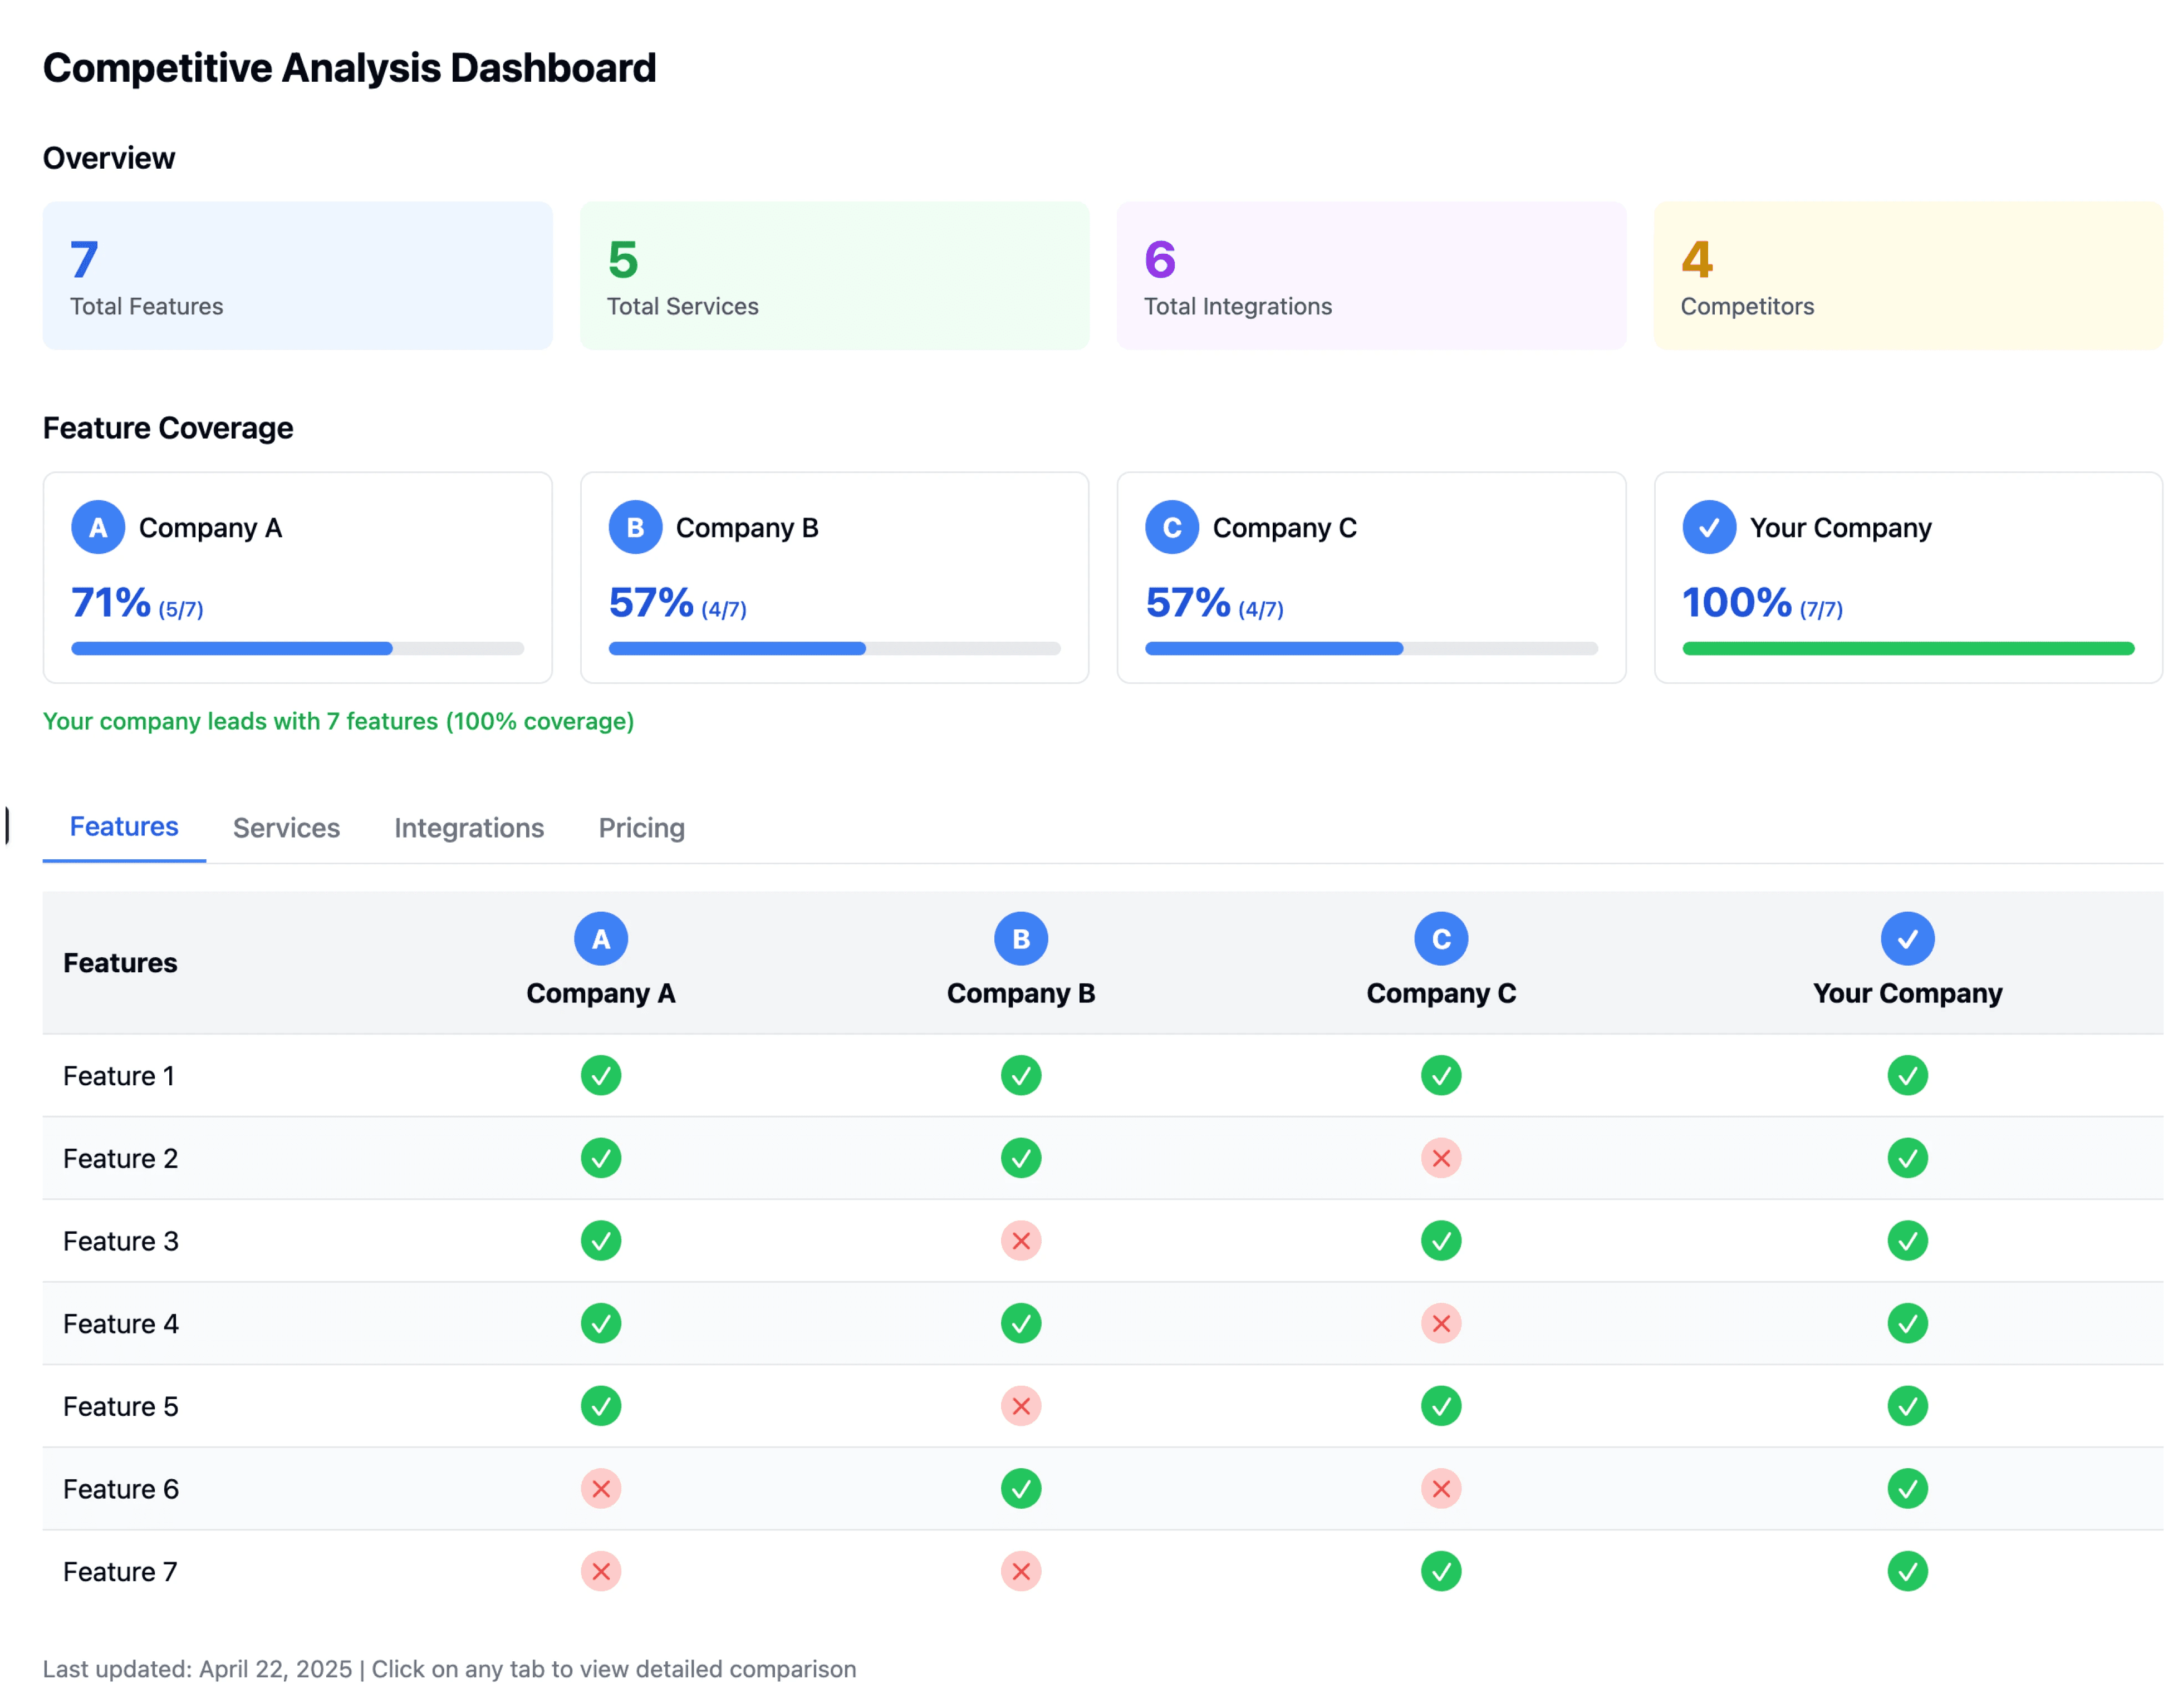Click Feature 7 green check for Company C
The image size is (2178, 1708).
(x=1441, y=1571)
